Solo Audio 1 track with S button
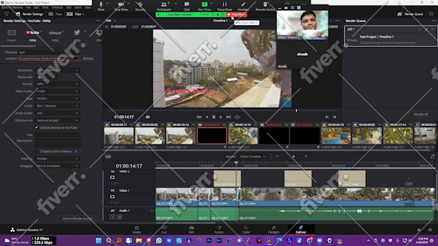The height and width of the screenshot is (246, 438). click(x=113, y=217)
